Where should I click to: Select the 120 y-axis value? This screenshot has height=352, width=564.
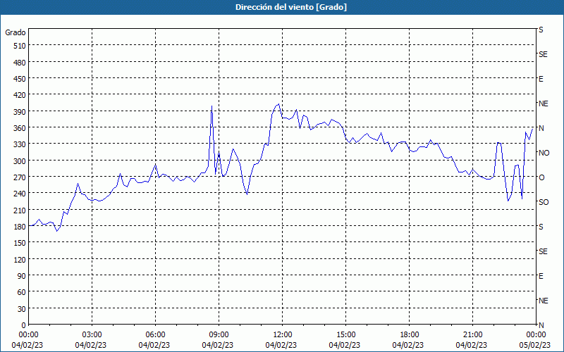coord(20,259)
